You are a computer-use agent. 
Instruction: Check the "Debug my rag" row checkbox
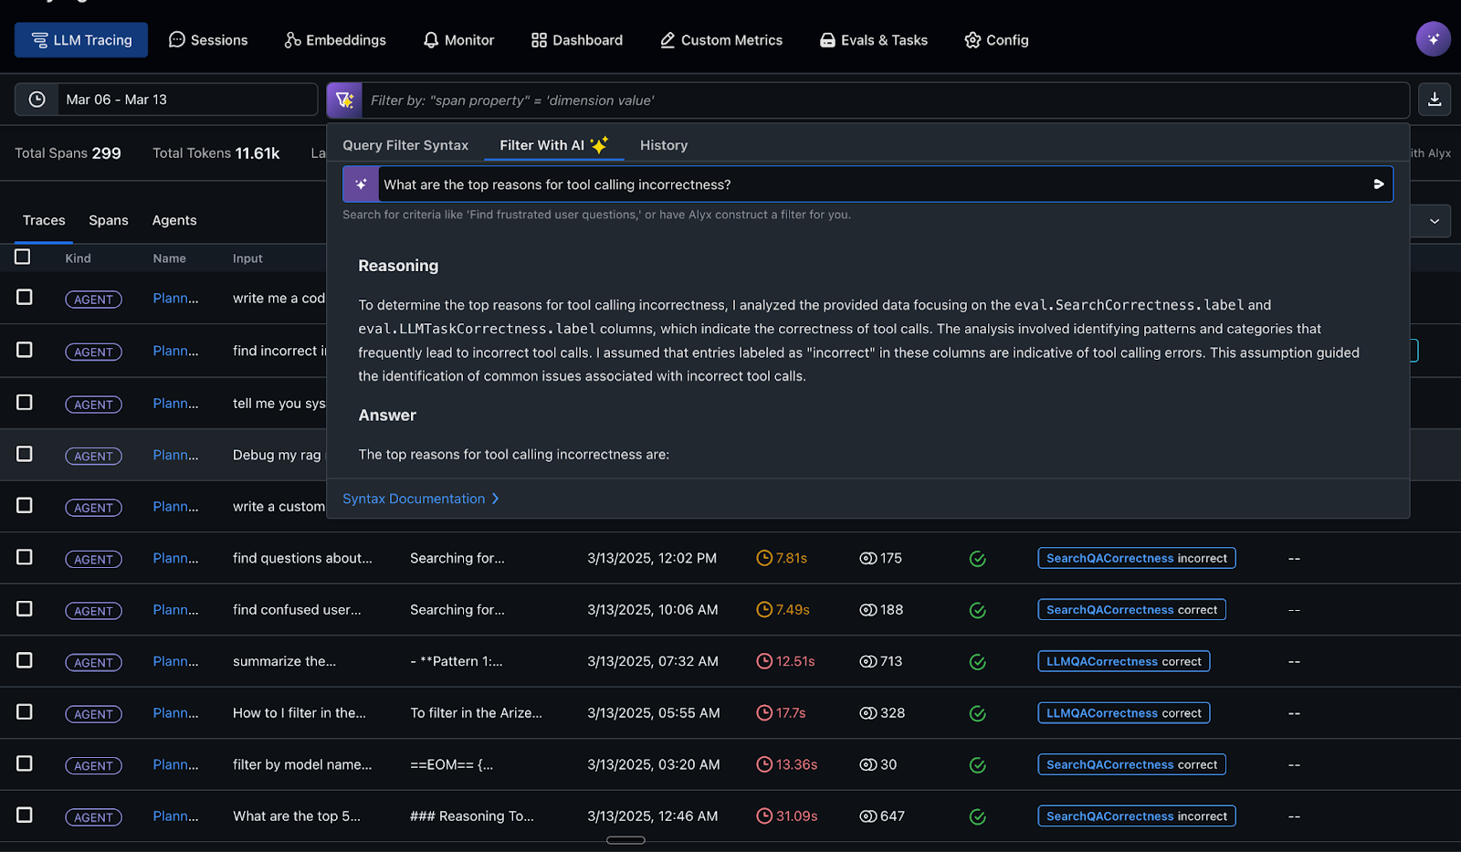point(25,454)
